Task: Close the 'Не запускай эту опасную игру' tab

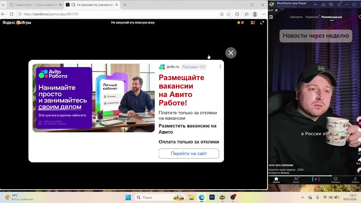Action: point(117,5)
